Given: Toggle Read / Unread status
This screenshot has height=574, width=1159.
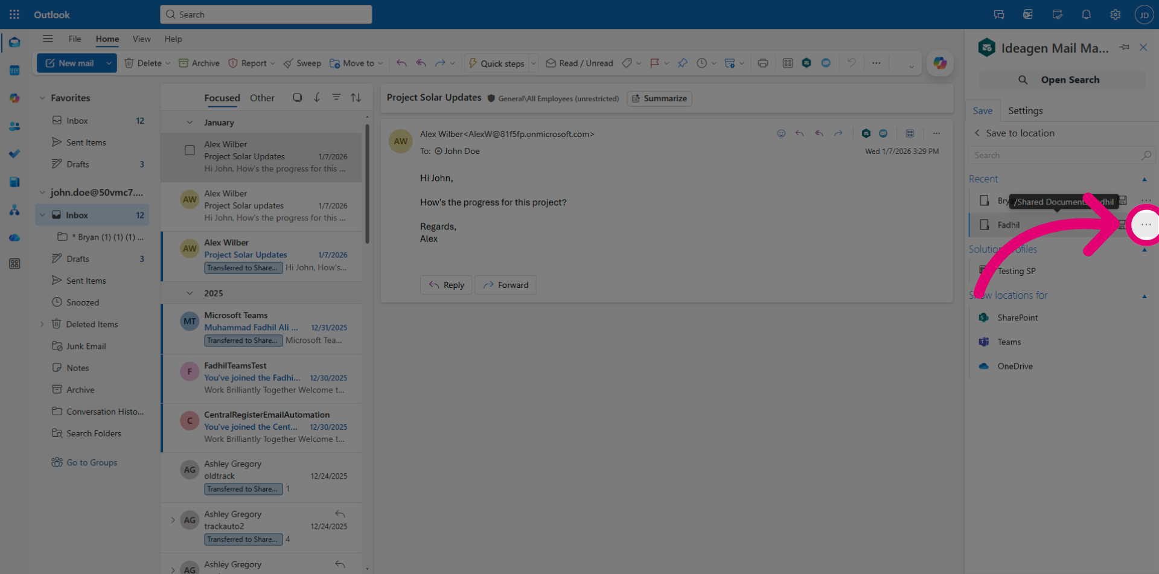Looking at the screenshot, I should click(579, 63).
